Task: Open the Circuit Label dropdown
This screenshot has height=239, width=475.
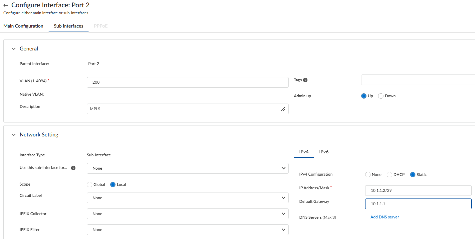Action: tap(187, 198)
